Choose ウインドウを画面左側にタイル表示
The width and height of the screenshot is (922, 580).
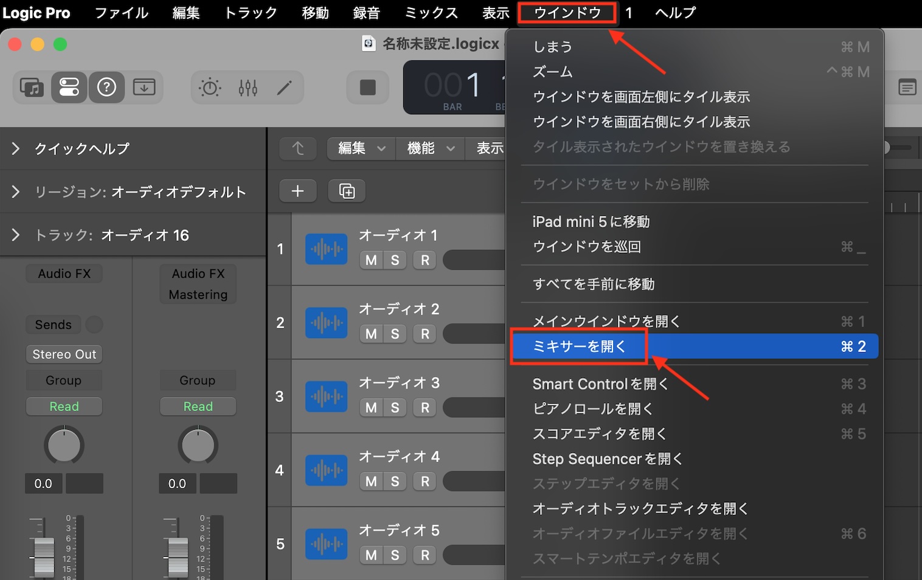point(695,97)
